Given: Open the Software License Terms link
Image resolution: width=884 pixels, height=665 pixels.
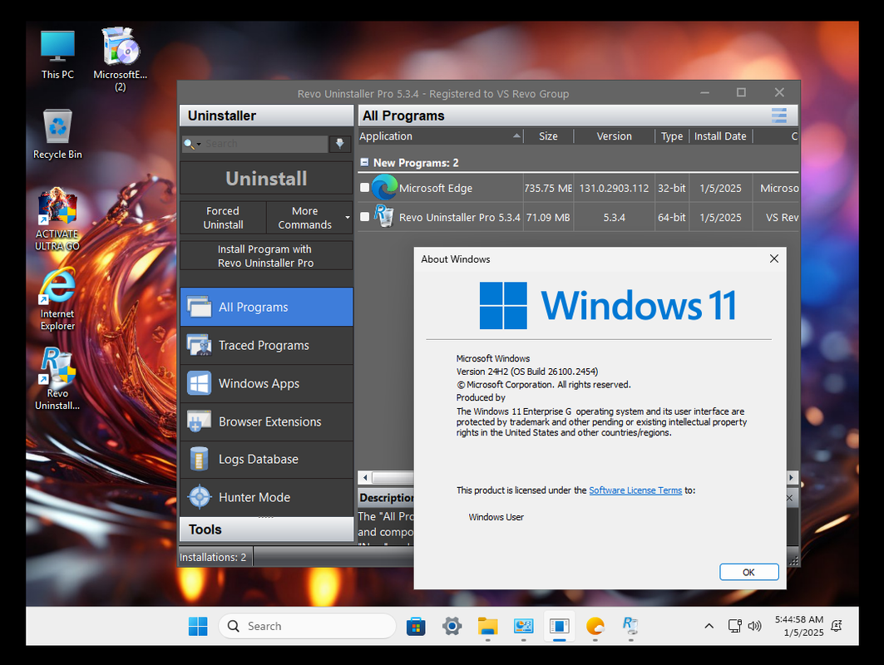Looking at the screenshot, I should (x=635, y=490).
